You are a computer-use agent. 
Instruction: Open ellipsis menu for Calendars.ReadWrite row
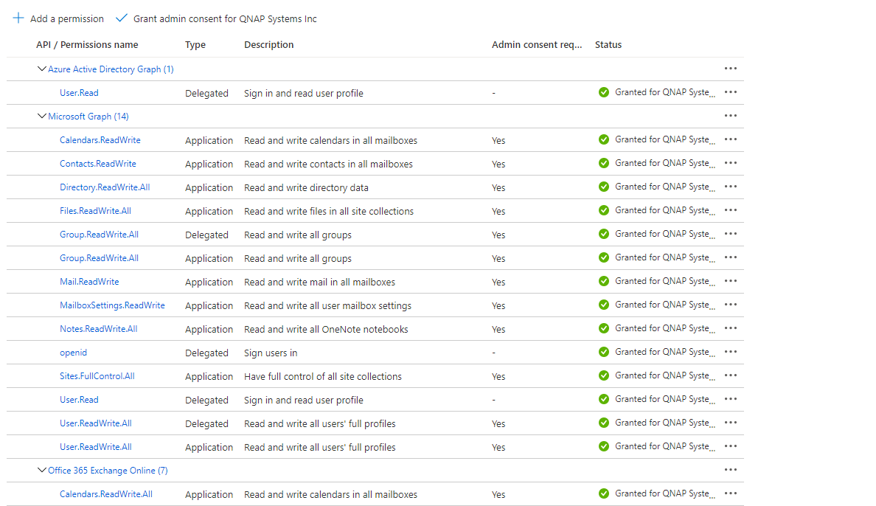click(730, 139)
